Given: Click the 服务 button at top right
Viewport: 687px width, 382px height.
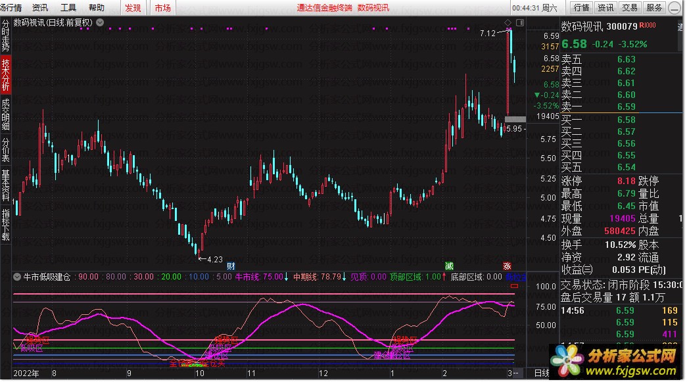Looking at the screenshot, I should tap(653, 7).
